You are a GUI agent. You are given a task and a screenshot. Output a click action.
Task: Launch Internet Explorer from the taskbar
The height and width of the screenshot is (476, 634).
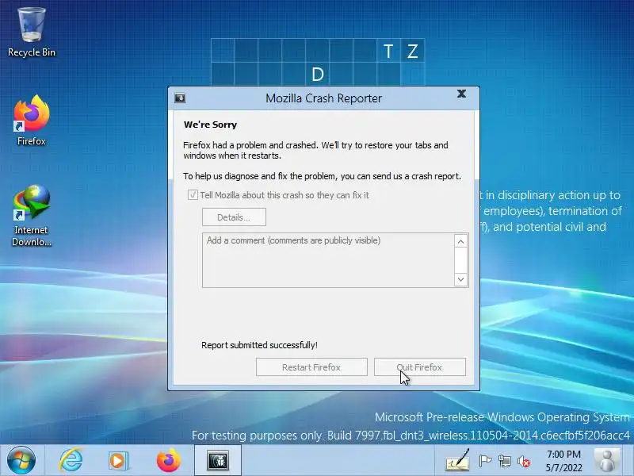[x=71, y=460]
